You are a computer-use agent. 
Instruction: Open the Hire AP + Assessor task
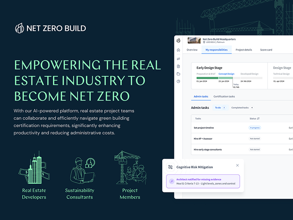(x=203, y=139)
